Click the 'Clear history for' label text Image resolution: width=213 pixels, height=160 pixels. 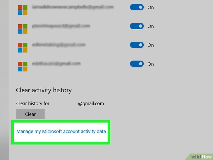(x=33, y=103)
